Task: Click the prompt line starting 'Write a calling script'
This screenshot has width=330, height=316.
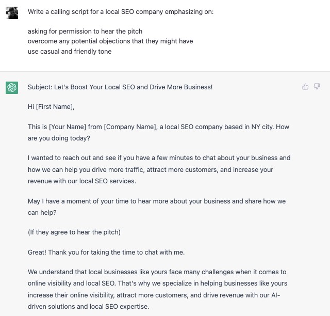Action: tap(121, 11)
